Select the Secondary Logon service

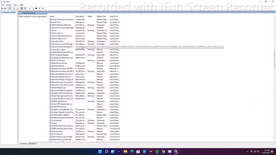coord(85,50)
